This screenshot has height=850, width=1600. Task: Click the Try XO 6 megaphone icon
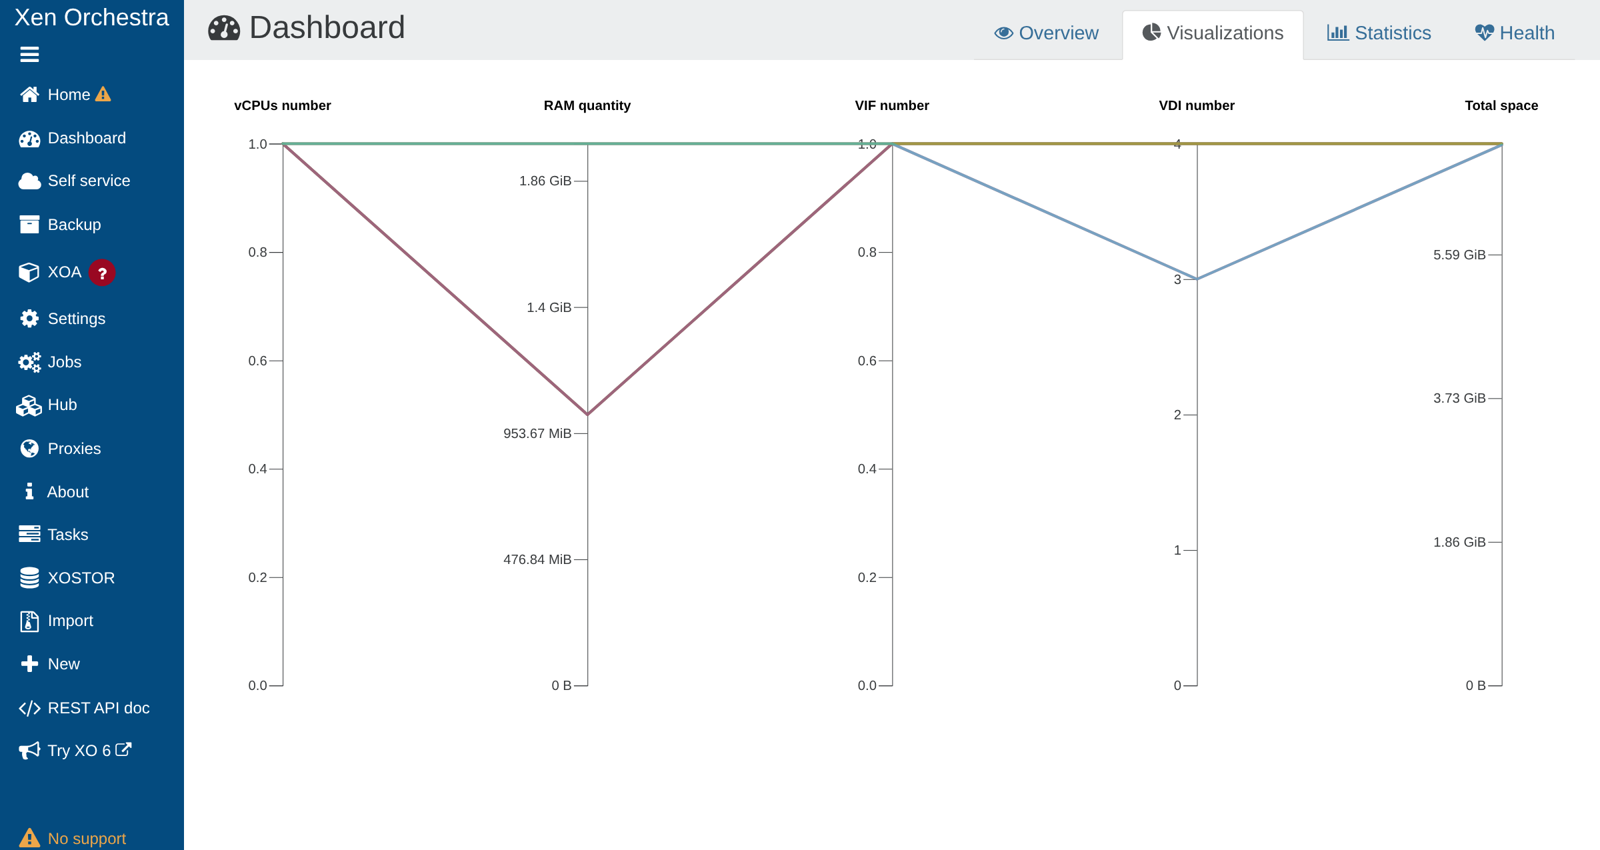tap(29, 751)
